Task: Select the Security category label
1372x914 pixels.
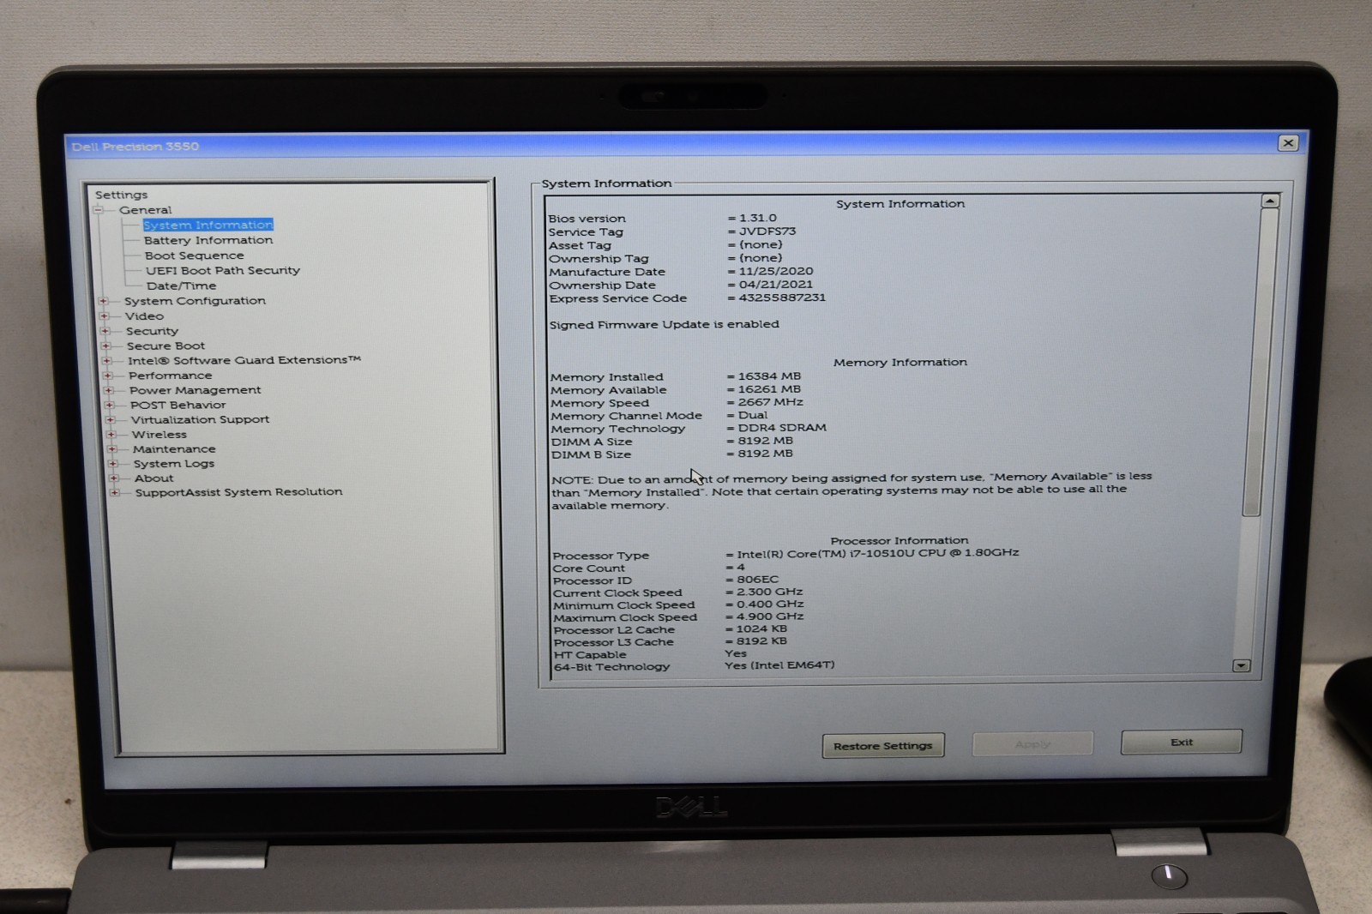Action: click(x=152, y=331)
